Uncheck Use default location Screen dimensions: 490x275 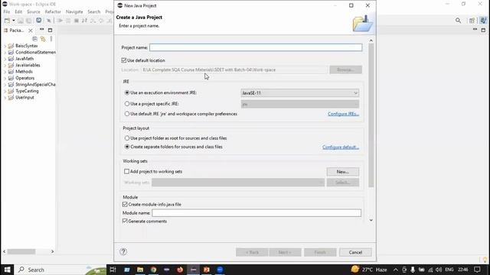pos(124,60)
